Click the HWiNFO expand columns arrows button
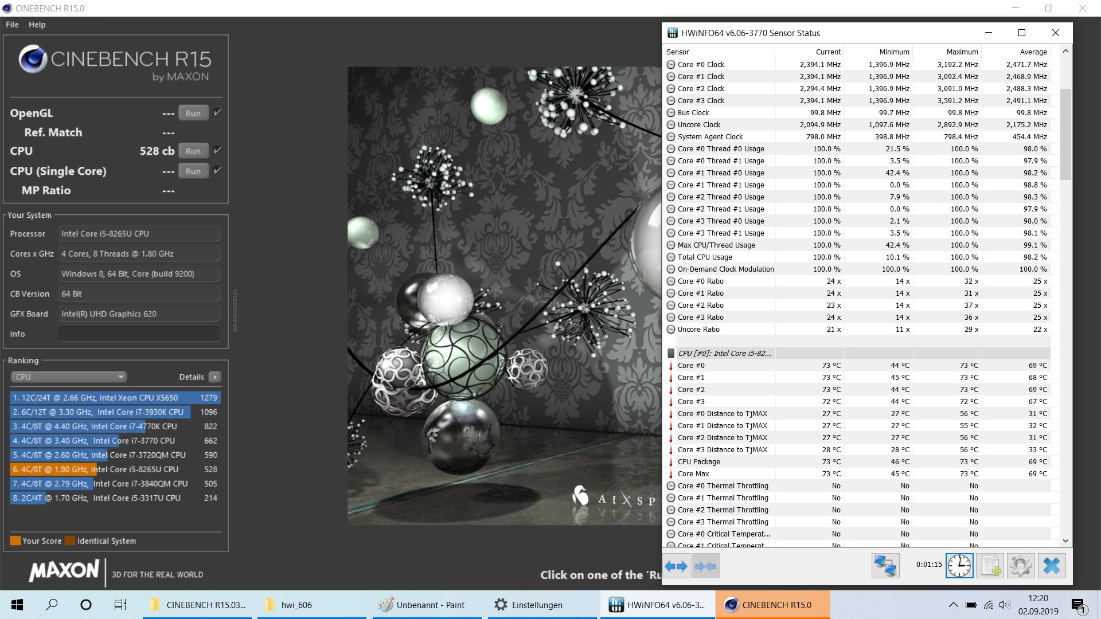 676,566
